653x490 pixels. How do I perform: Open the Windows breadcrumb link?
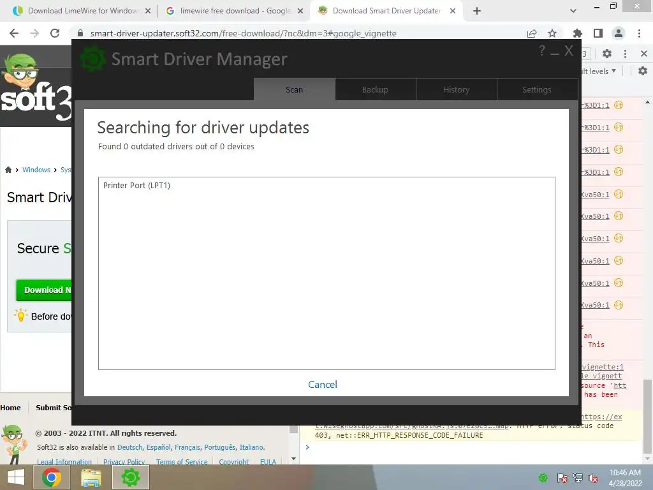click(36, 170)
